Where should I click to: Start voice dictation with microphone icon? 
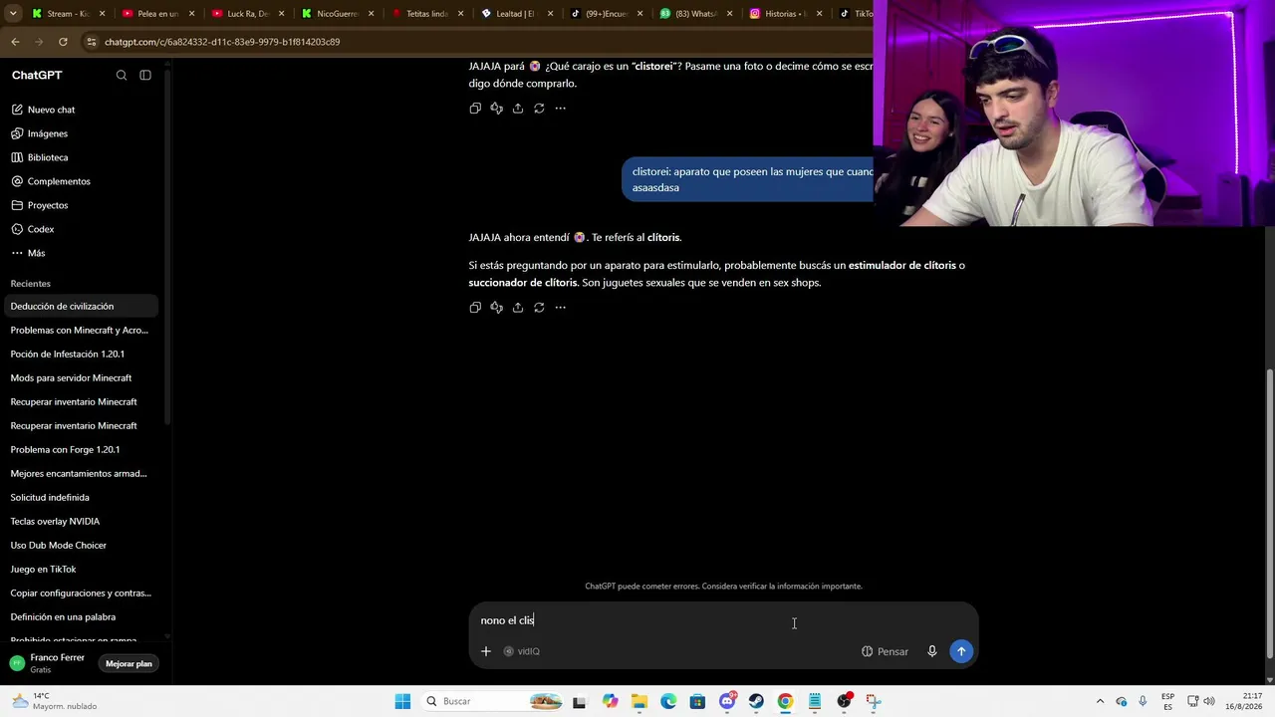pos(932,651)
